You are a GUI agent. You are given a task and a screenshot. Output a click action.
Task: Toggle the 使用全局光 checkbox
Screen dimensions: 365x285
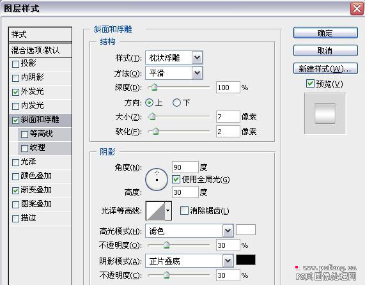pyautogui.click(x=176, y=179)
